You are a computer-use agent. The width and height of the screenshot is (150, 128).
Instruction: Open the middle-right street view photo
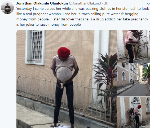coord(134,80)
